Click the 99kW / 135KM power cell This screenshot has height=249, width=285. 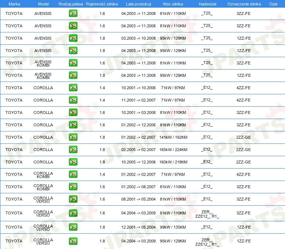tap(173, 227)
